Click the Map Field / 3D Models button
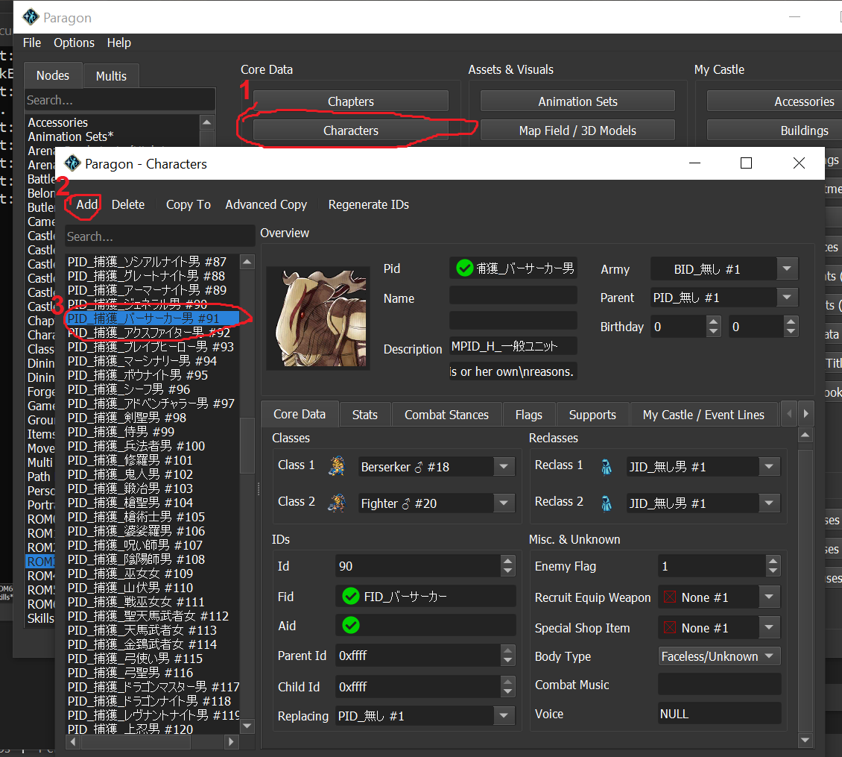This screenshot has height=757, width=842. (577, 130)
